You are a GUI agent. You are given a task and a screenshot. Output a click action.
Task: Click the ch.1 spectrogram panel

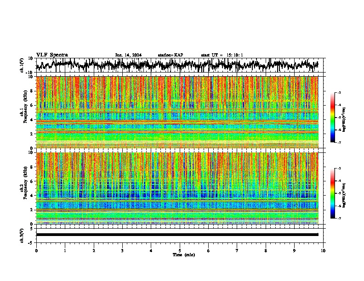tap(177, 112)
